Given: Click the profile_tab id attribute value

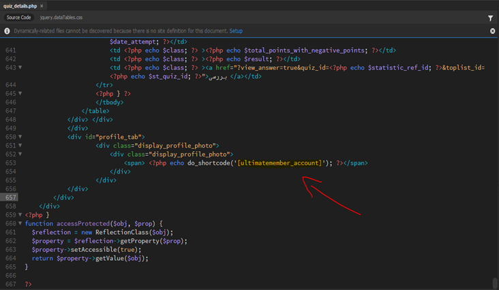Looking at the screenshot, I should point(119,137).
